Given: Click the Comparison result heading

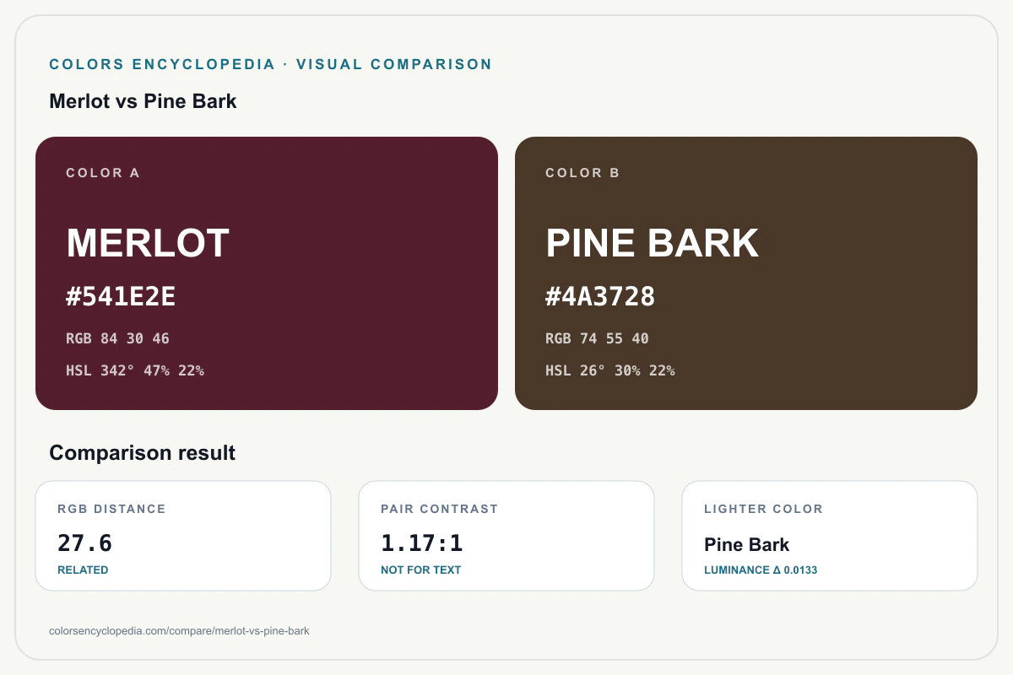Looking at the screenshot, I should click(x=142, y=453).
